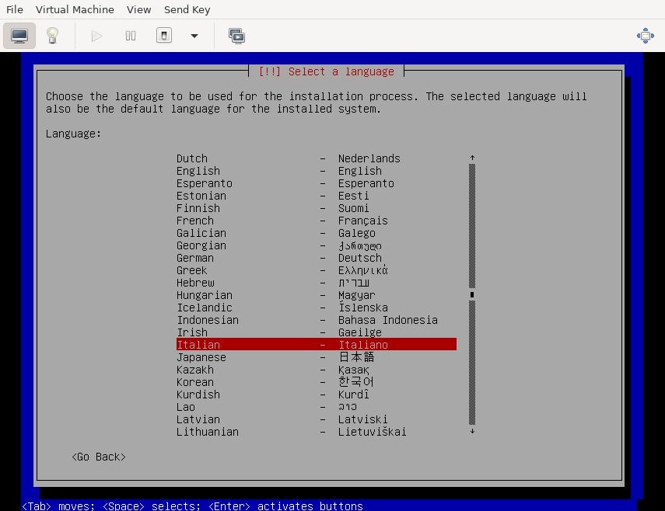Image resolution: width=665 pixels, height=511 pixels.
Task: Pick Kurdish - Kurdî
Action: click(317, 395)
